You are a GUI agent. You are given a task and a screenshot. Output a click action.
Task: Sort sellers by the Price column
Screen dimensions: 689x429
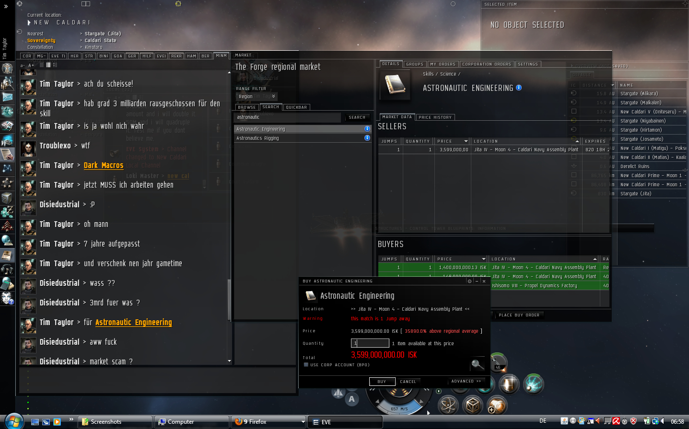click(451, 141)
